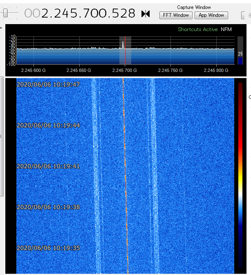Click the left panel vertical scrollbar
This screenshot has width=251, height=275.
1,136
